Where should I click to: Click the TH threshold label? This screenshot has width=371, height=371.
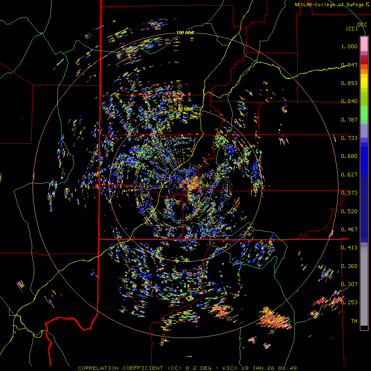tap(354, 321)
